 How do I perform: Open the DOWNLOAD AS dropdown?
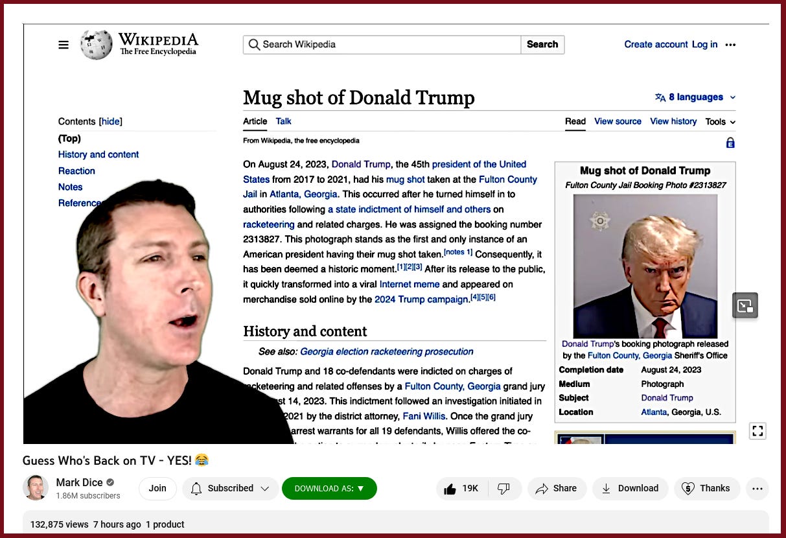click(x=329, y=489)
